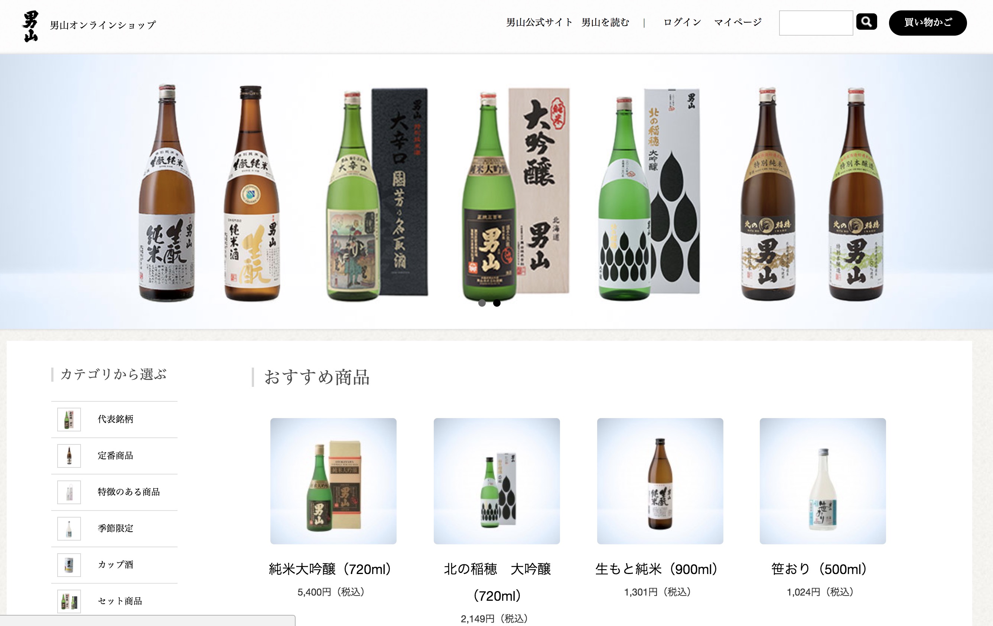Open the 笹おり 500ml product image
The height and width of the screenshot is (626, 993).
coord(823,481)
